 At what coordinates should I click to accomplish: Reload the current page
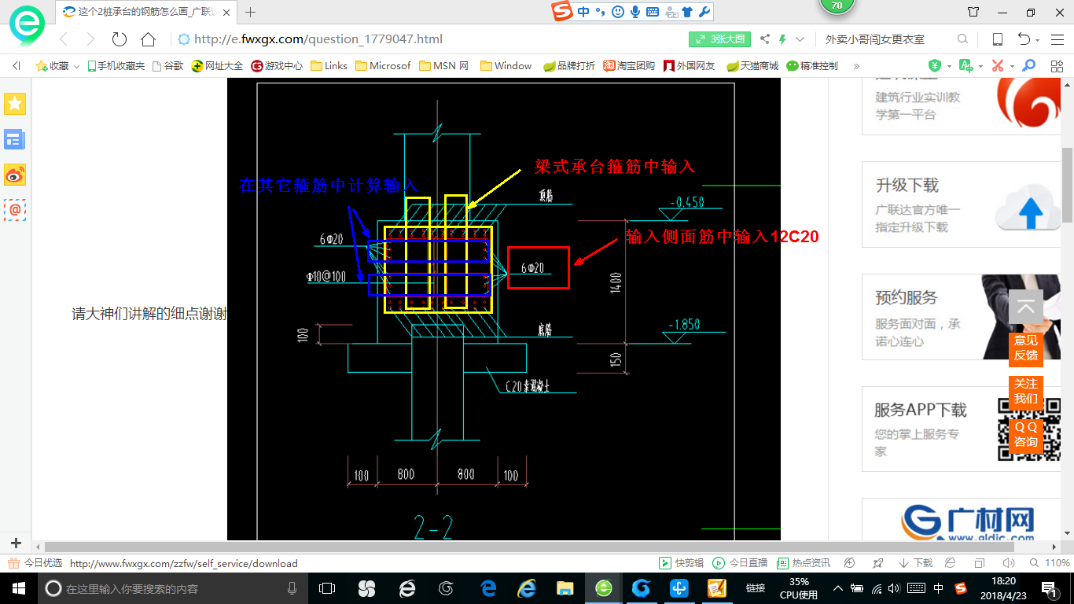point(120,39)
